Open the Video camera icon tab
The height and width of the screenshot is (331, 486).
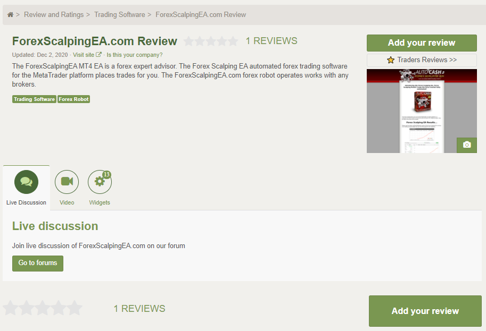point(67,182)
